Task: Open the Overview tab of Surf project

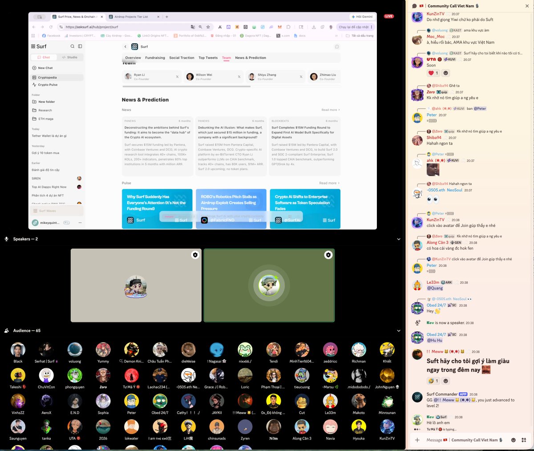Action: pos(133,58)
